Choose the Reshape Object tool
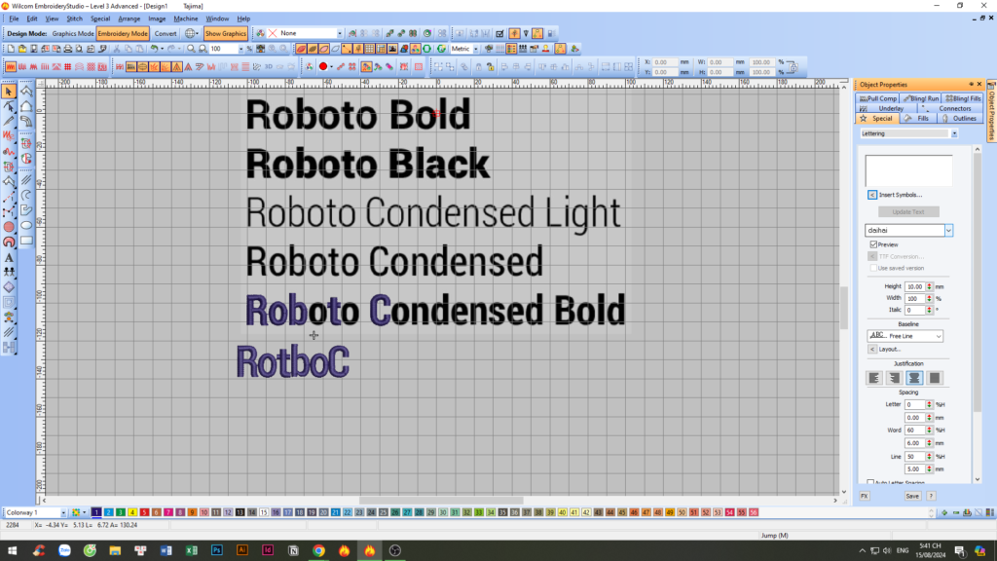 (x=9, y=107)
